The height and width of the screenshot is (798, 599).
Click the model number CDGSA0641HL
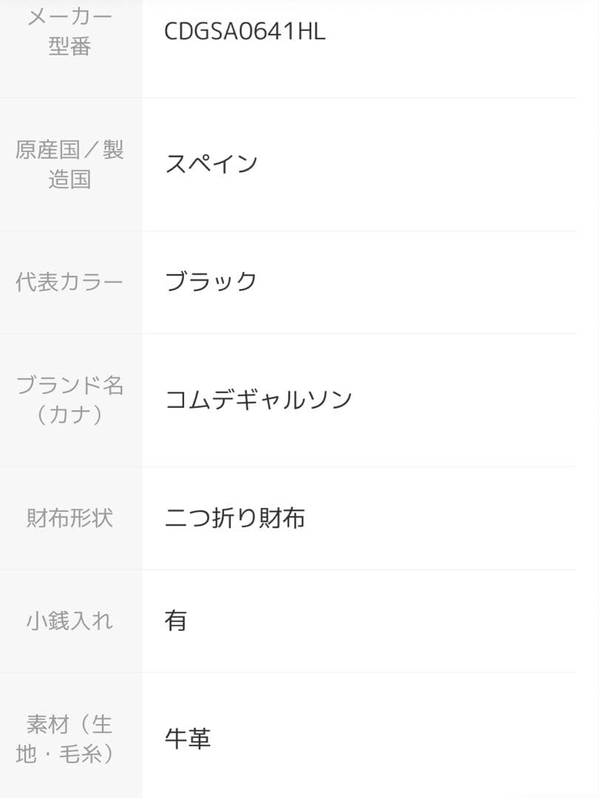point(245,32)
